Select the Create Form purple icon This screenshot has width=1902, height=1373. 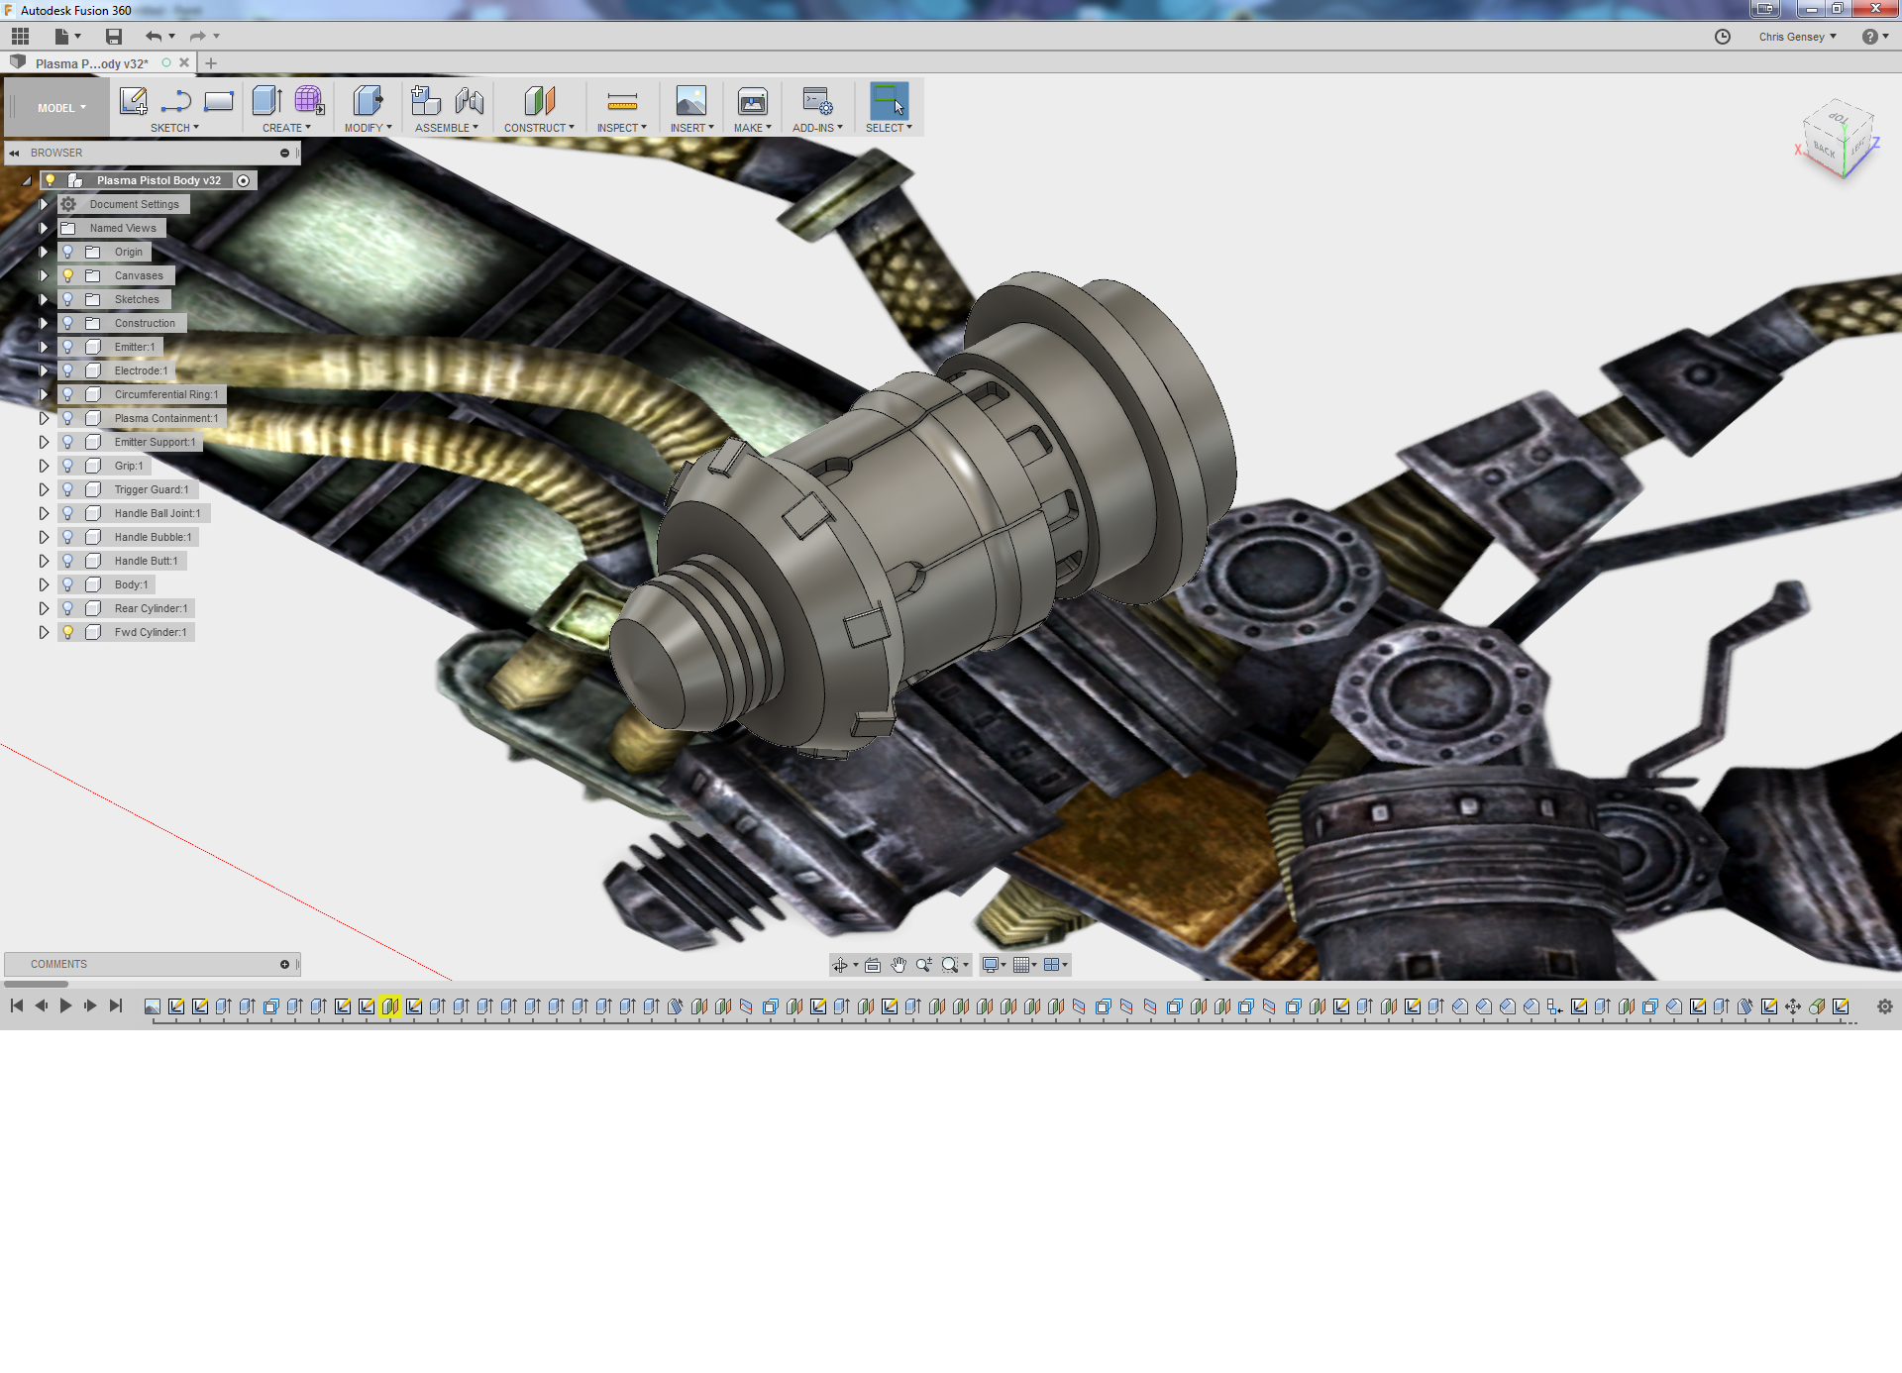309,101
